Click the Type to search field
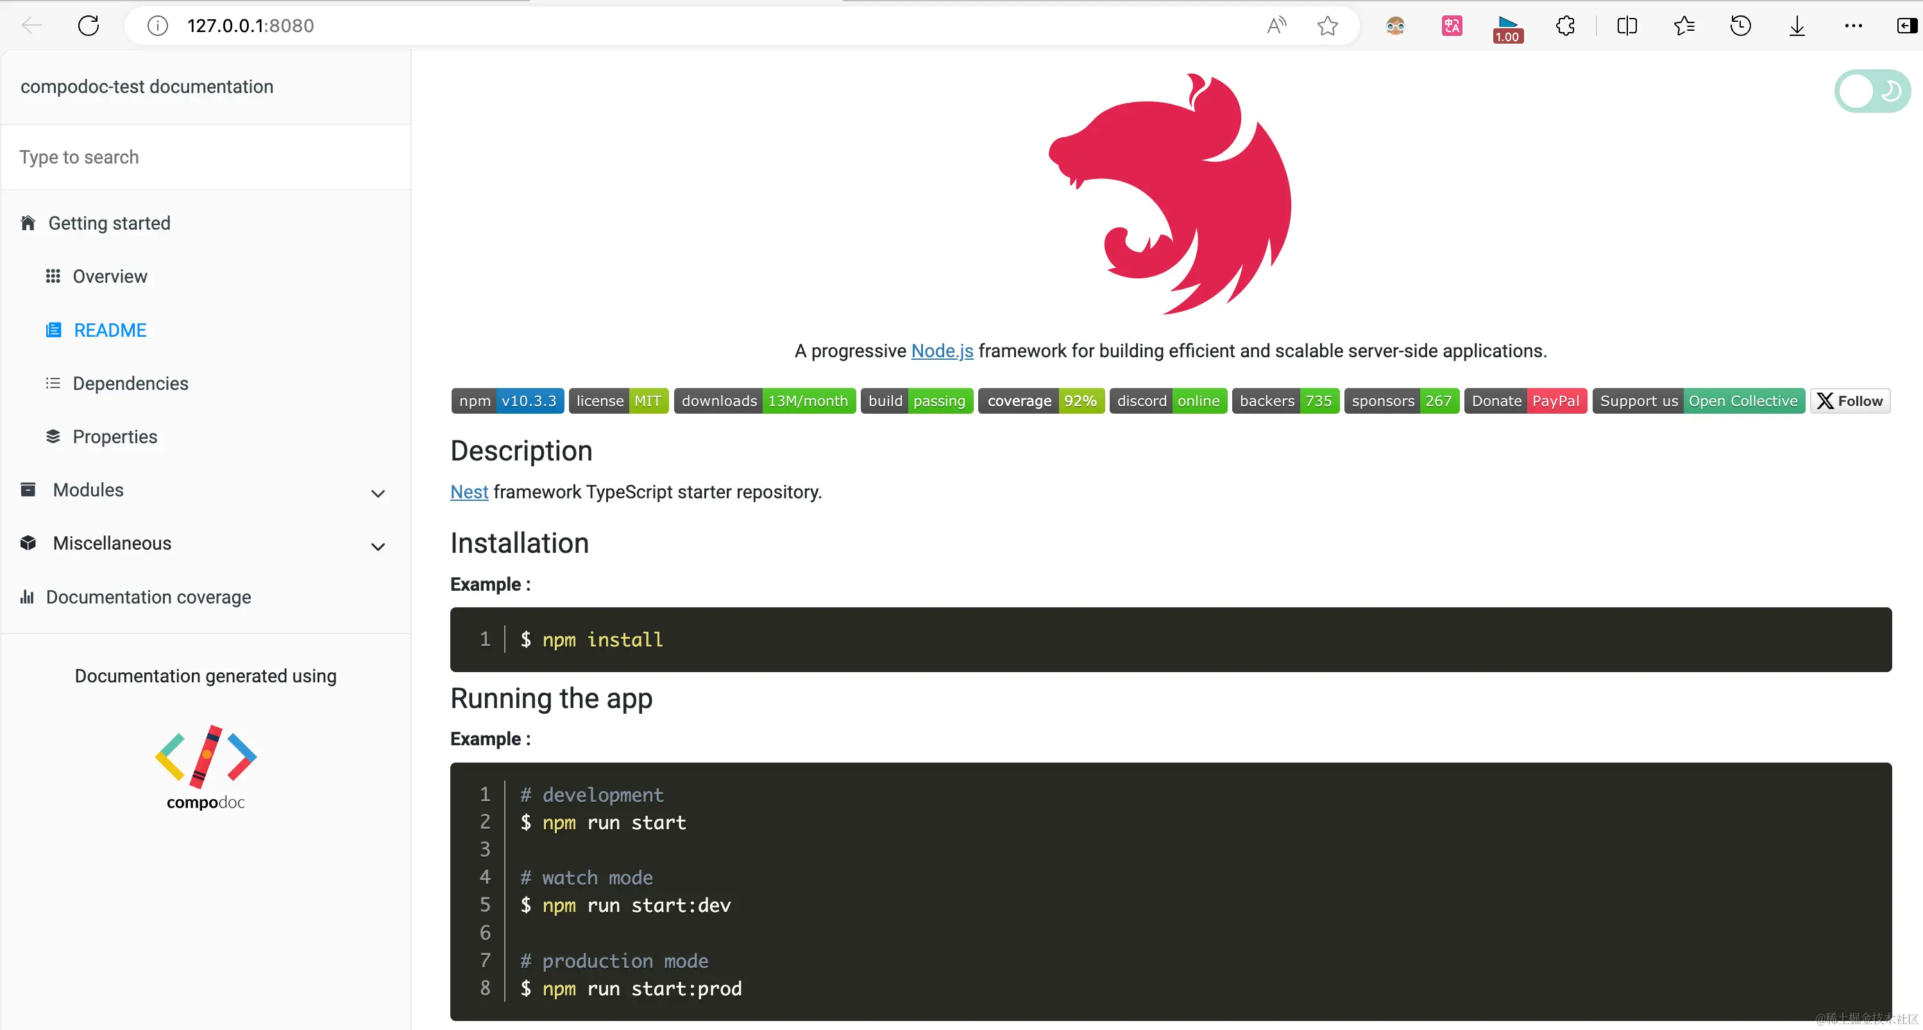 coord(206,156)
